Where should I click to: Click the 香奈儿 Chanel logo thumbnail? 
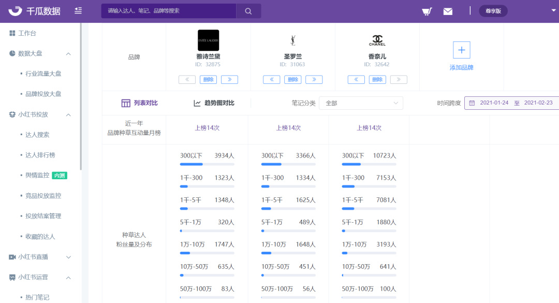tap(377, 40)
